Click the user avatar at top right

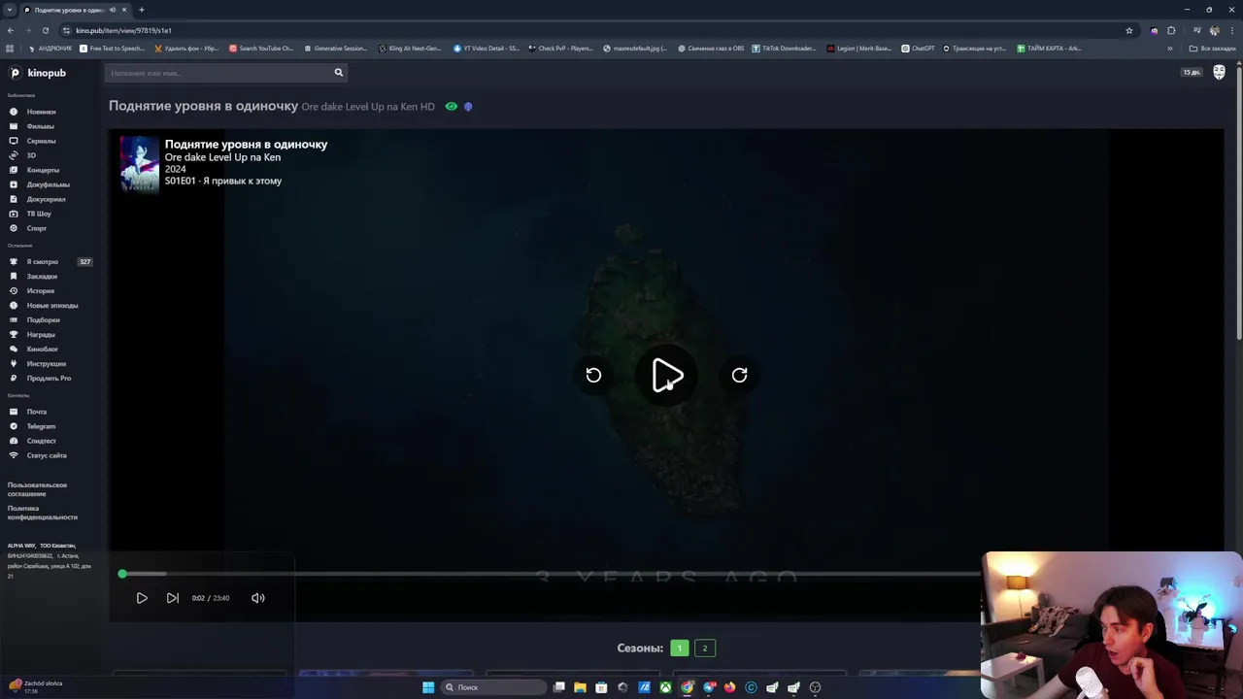1219,72
